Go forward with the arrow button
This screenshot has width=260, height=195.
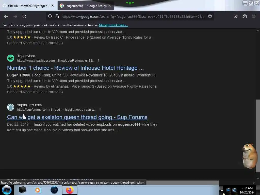pyautogui.click(x=15, y=17)
